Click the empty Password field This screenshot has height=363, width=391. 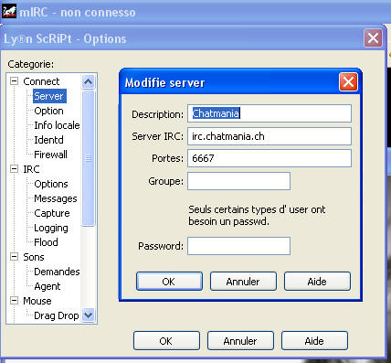coord(238,246)
